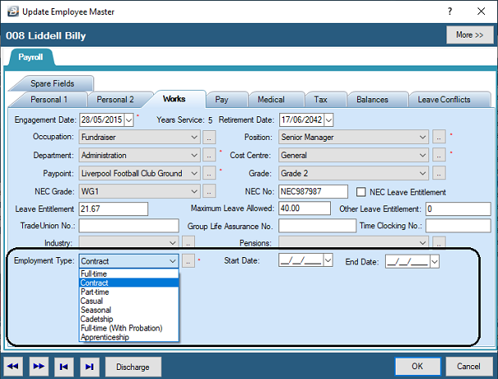Go to the next employee record arrow
498x379 pixels.
click(38, 366)
